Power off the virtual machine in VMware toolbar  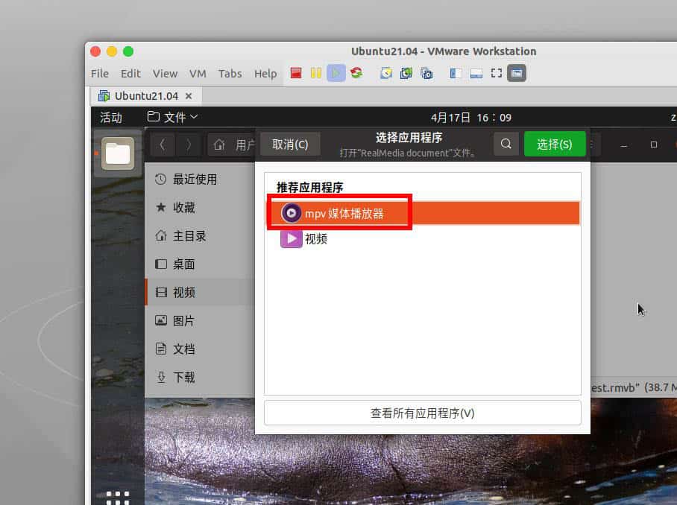295,73
